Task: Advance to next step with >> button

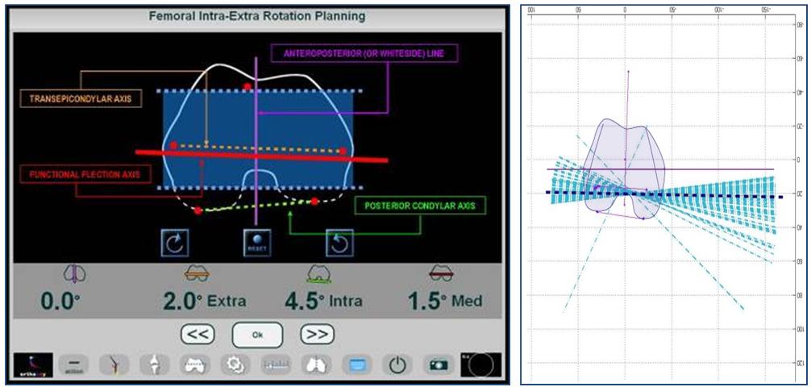Action: [317, 334]
